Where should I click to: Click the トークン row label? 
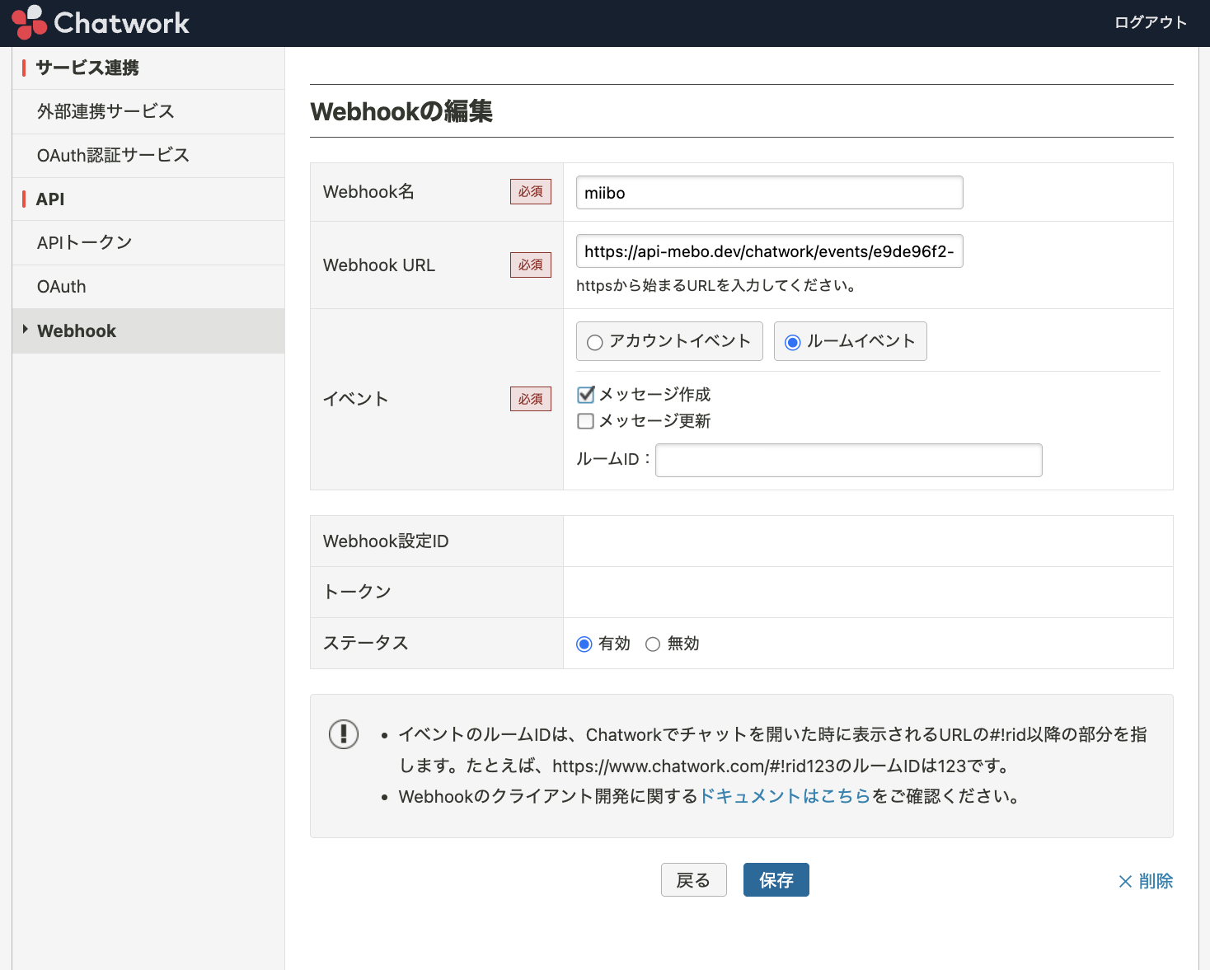click(x=357, y=592)
